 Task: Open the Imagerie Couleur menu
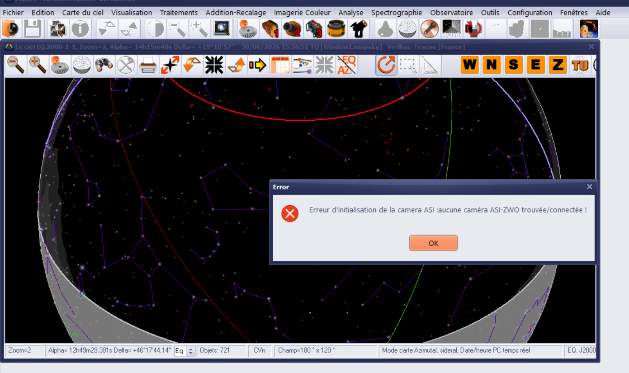[303, 13]
